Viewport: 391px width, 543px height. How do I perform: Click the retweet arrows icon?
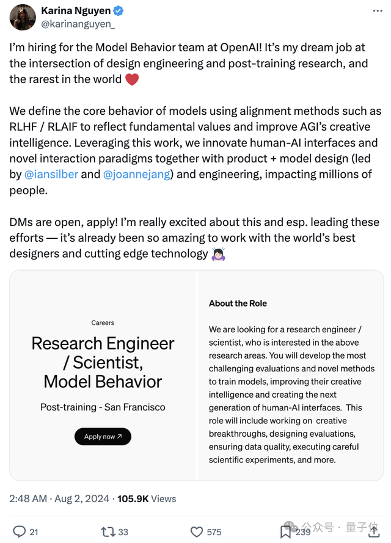coord(108,531)
